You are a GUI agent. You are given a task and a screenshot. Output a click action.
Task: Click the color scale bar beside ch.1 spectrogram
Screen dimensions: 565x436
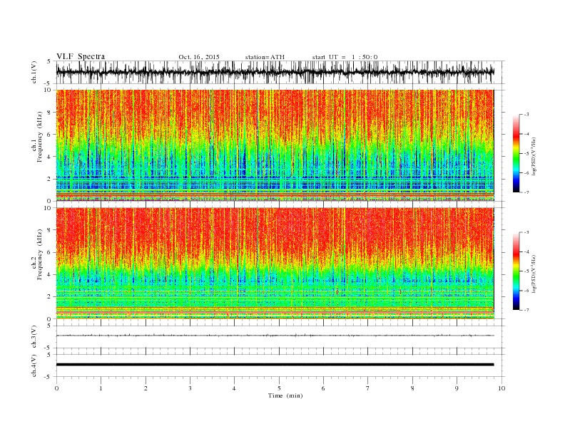tap(516, 154)
